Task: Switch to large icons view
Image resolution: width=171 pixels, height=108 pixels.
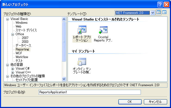Action: coord(159,12)
